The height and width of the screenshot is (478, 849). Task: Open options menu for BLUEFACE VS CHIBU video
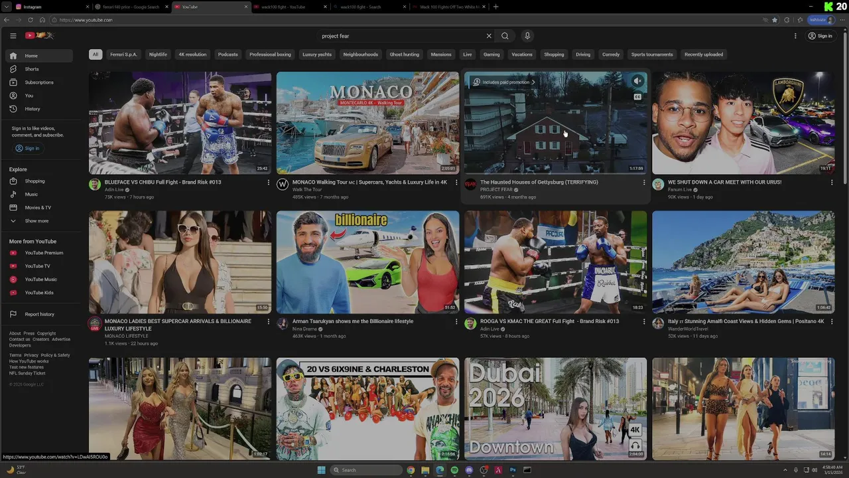[269, 182]
